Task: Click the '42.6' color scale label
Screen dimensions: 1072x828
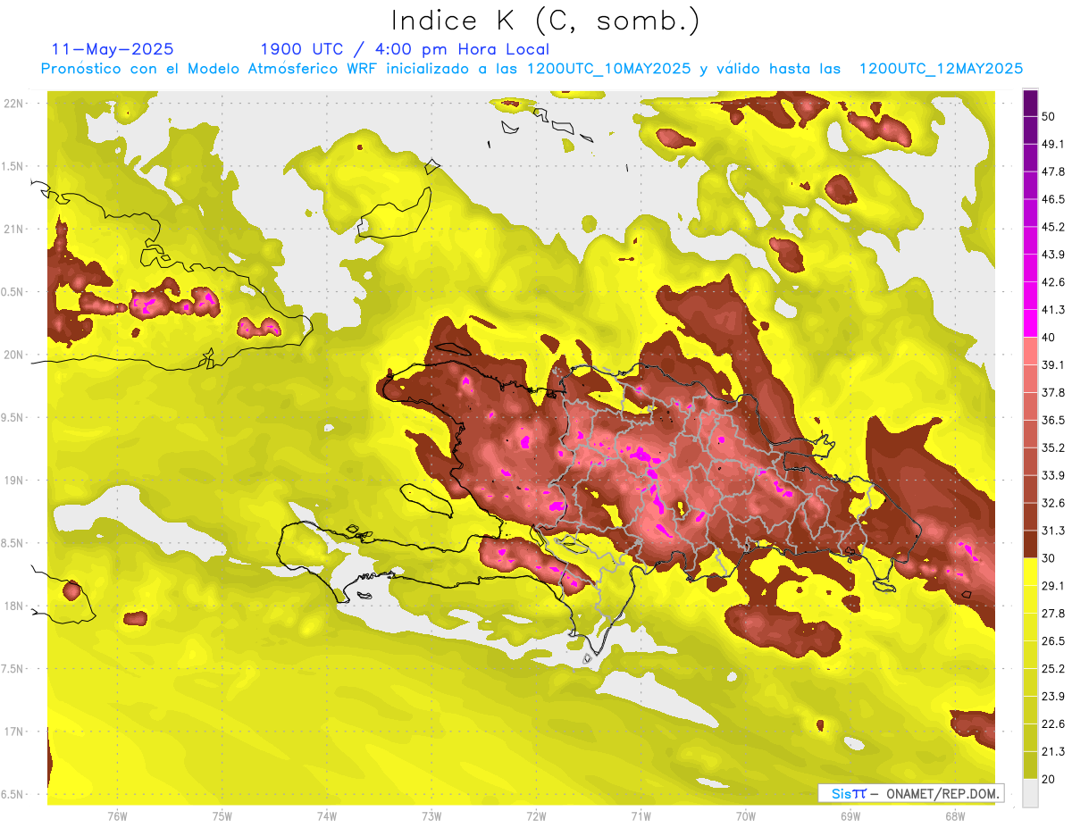Action: (x=1053, y=283)
